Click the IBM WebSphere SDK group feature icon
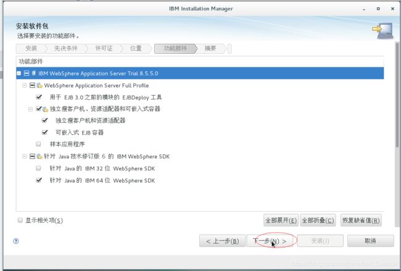The width and height of the screenshot is (401, 271). tap(39, 156)
